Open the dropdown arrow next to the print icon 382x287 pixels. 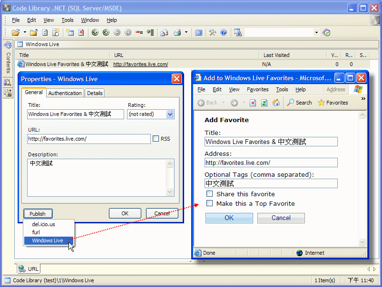[186, 32]
